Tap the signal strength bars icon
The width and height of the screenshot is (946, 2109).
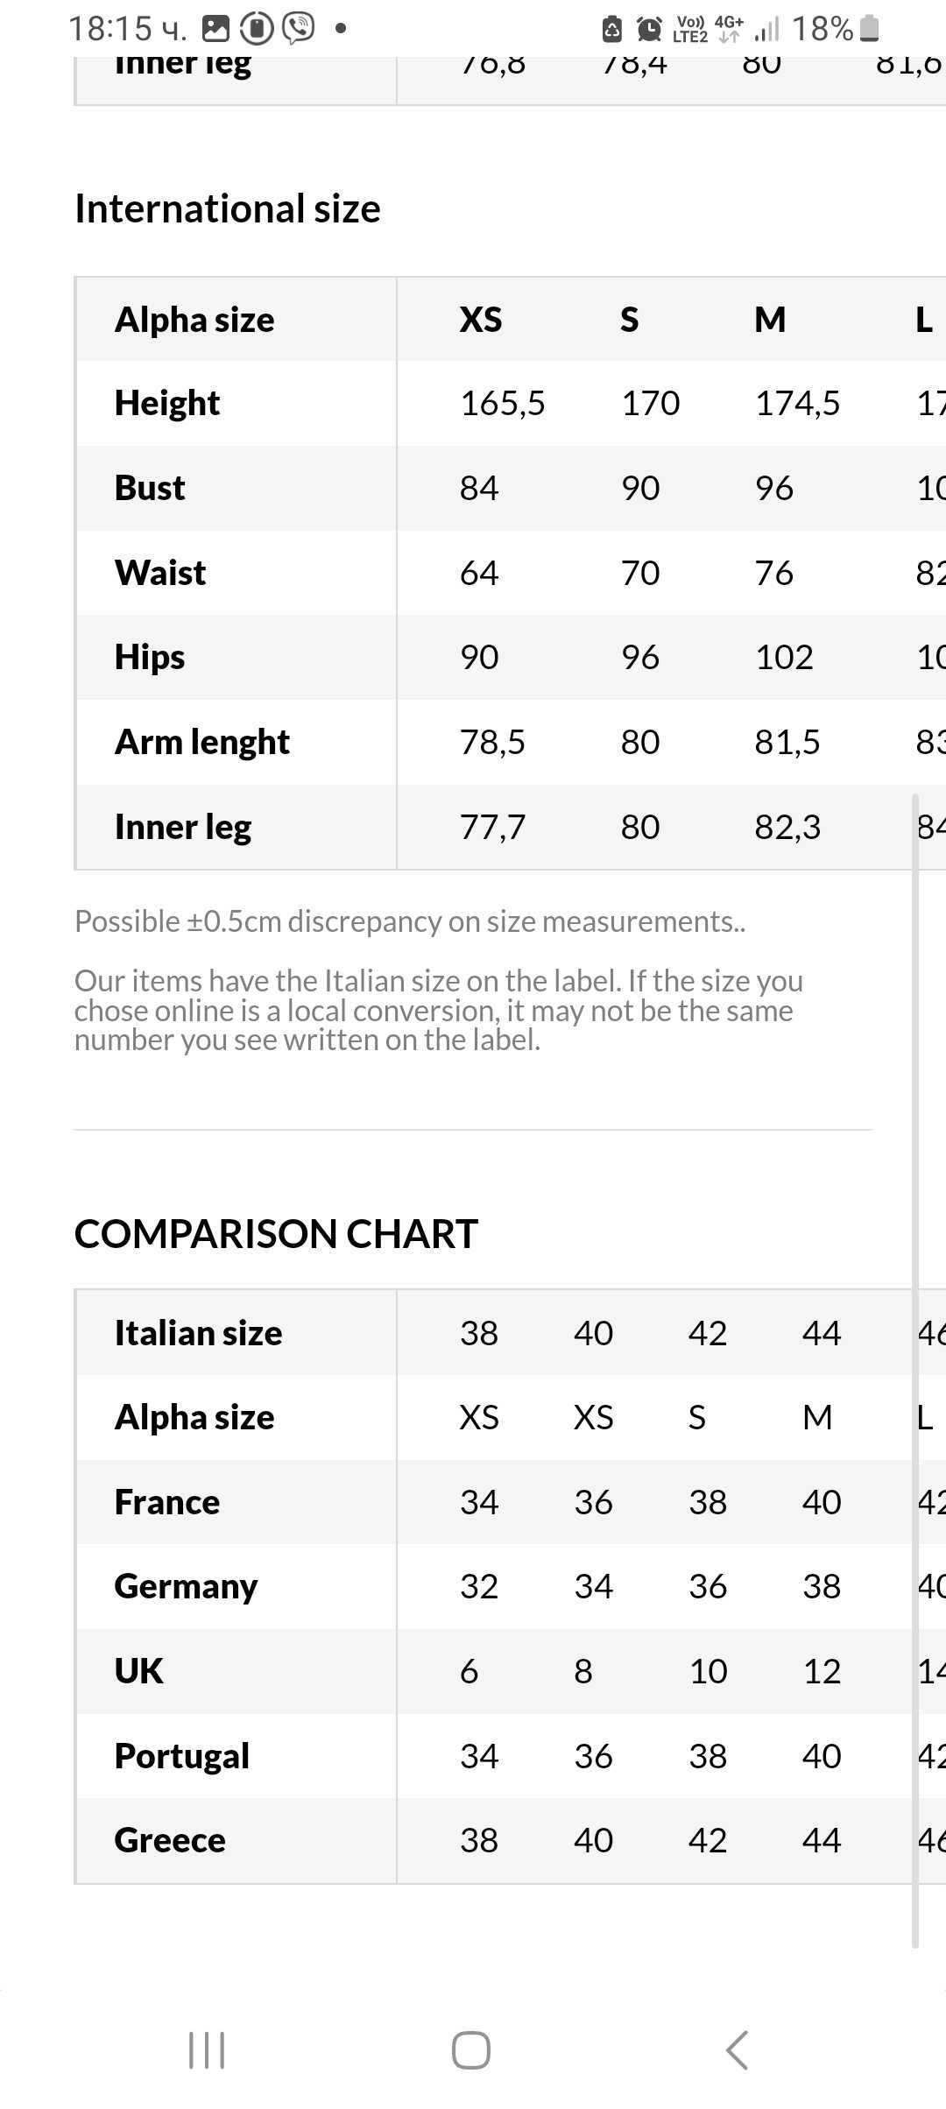(x=766, y=29)
